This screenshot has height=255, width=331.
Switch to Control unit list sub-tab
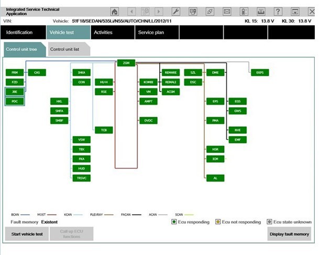point(69,49)
